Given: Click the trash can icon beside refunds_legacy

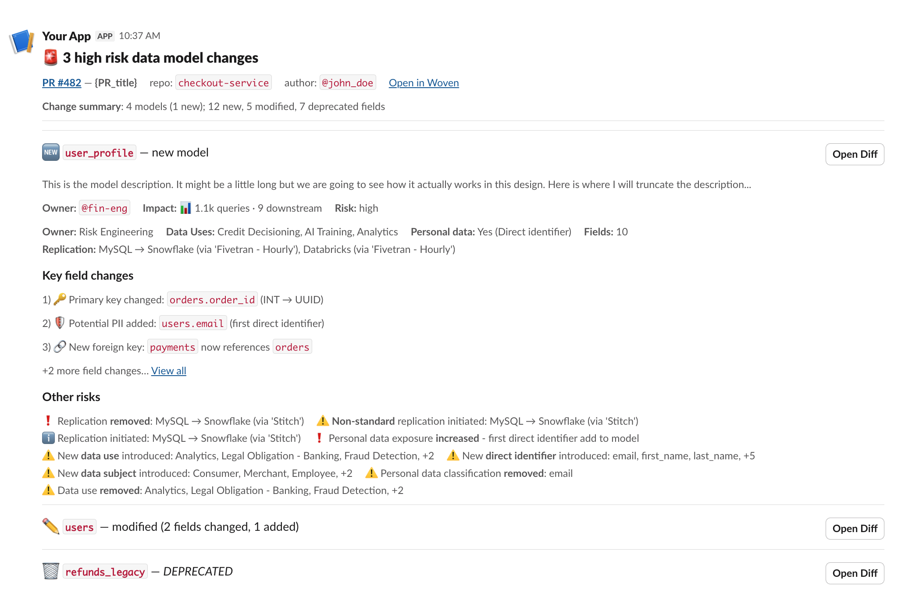Looking at the screenshot, I should click(51, 571).
